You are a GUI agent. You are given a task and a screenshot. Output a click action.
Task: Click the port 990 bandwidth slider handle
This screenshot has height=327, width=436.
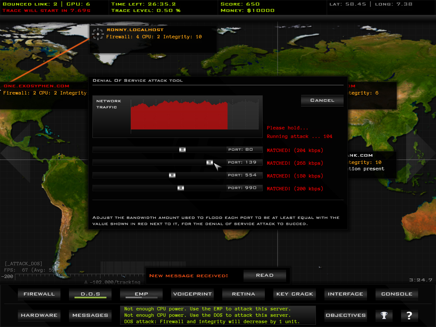point(181,188)
